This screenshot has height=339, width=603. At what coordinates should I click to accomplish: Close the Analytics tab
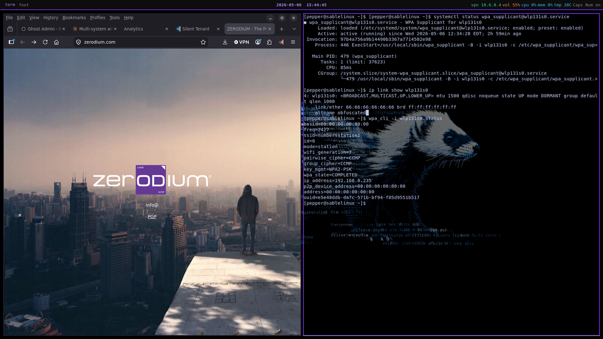point(167,29)
